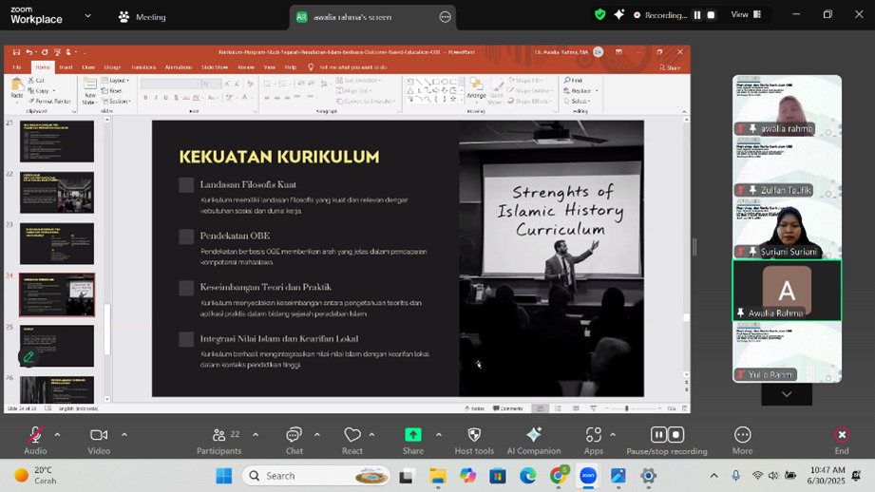875x492 pixels.
Task: Unmute microphone with the Audio icon
Action: (35, 435)
